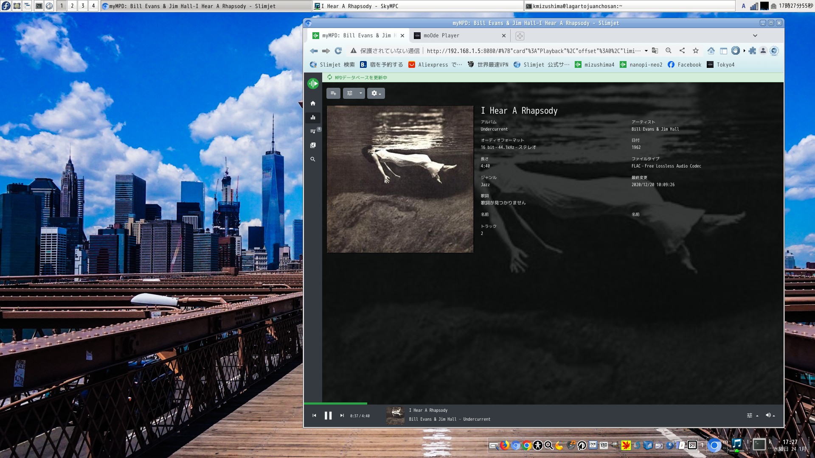
Task: Open the queue view in sidebar
Action: pyautogui.click(x=313, y=131)
